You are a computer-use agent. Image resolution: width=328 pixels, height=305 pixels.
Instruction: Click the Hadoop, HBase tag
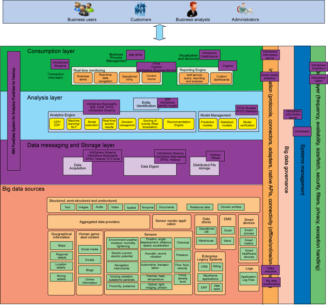[x=215, y=156]
